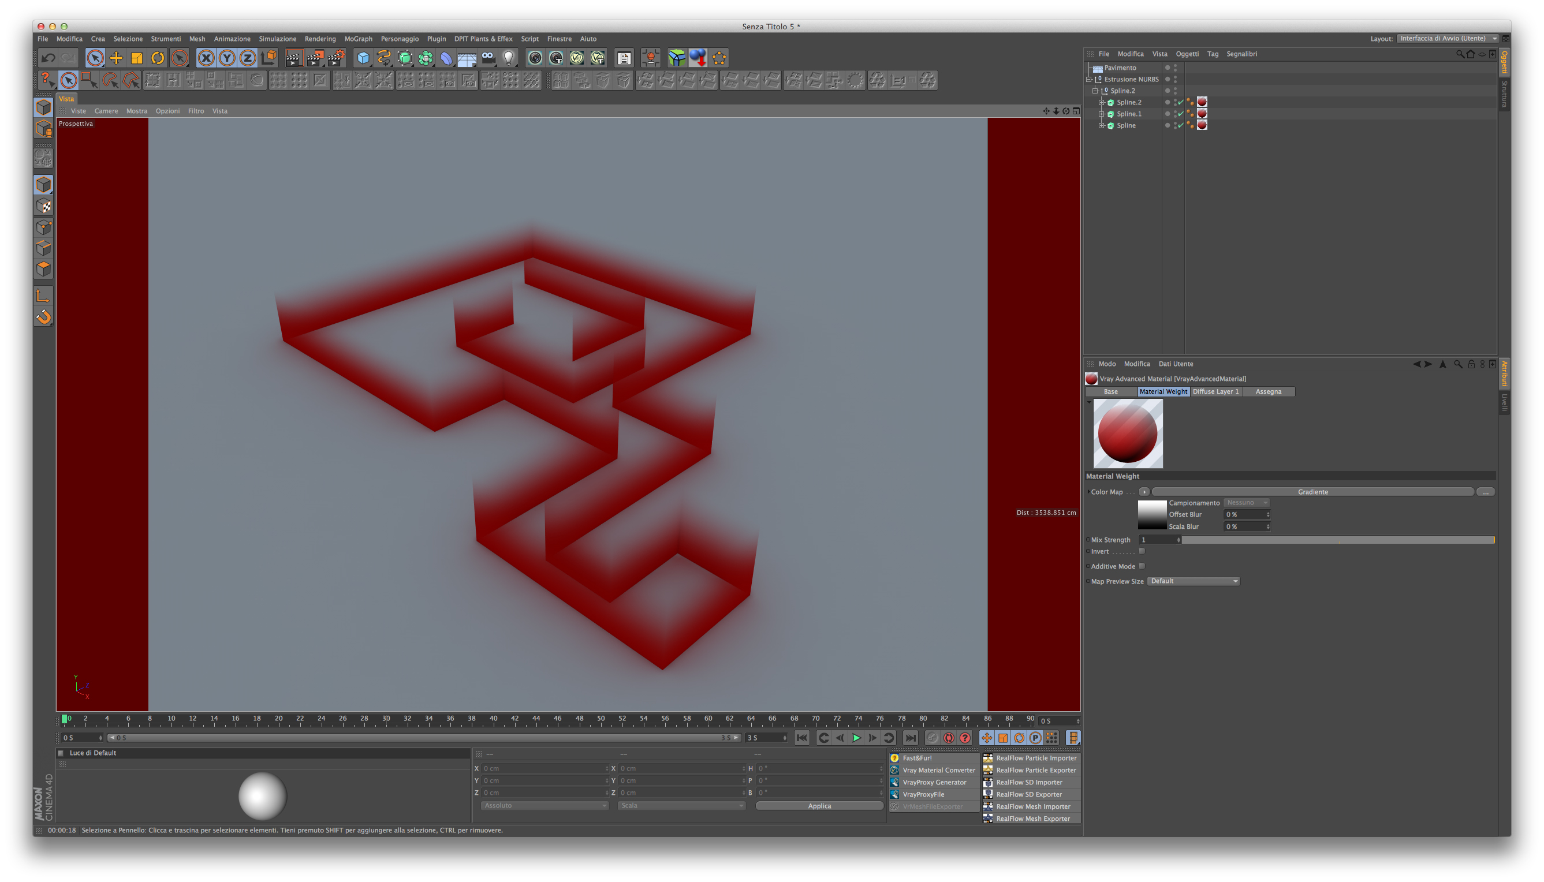Collapse the Estrusione NURBS tree item

[x=1089, y=79]
